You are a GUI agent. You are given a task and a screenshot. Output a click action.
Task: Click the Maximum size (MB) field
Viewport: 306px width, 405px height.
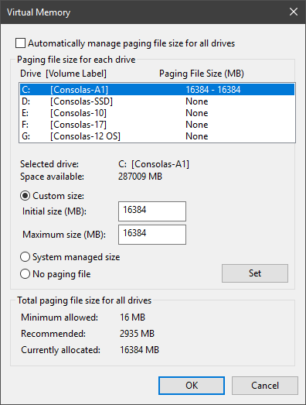pyautogui.click(x=152, y=235)
